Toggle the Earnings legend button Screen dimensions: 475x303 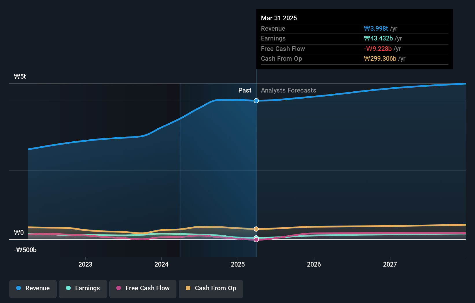[x=83, y=289]
